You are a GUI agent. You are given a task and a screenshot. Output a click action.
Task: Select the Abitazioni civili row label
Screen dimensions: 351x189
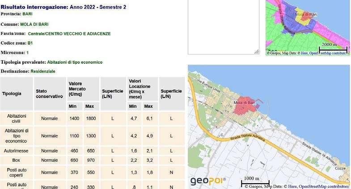pos(16,119)
